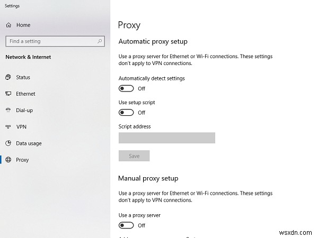
Task: Turn on Use setup script toggle
Action: 126,113
